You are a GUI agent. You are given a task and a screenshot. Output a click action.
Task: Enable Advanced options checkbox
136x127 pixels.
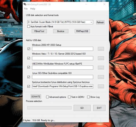point(47,97)
